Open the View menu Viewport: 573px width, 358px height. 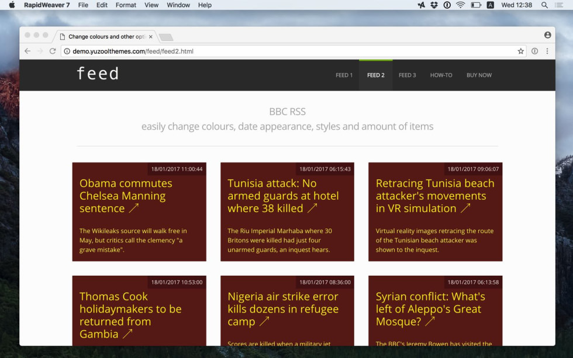coord(151,5)
